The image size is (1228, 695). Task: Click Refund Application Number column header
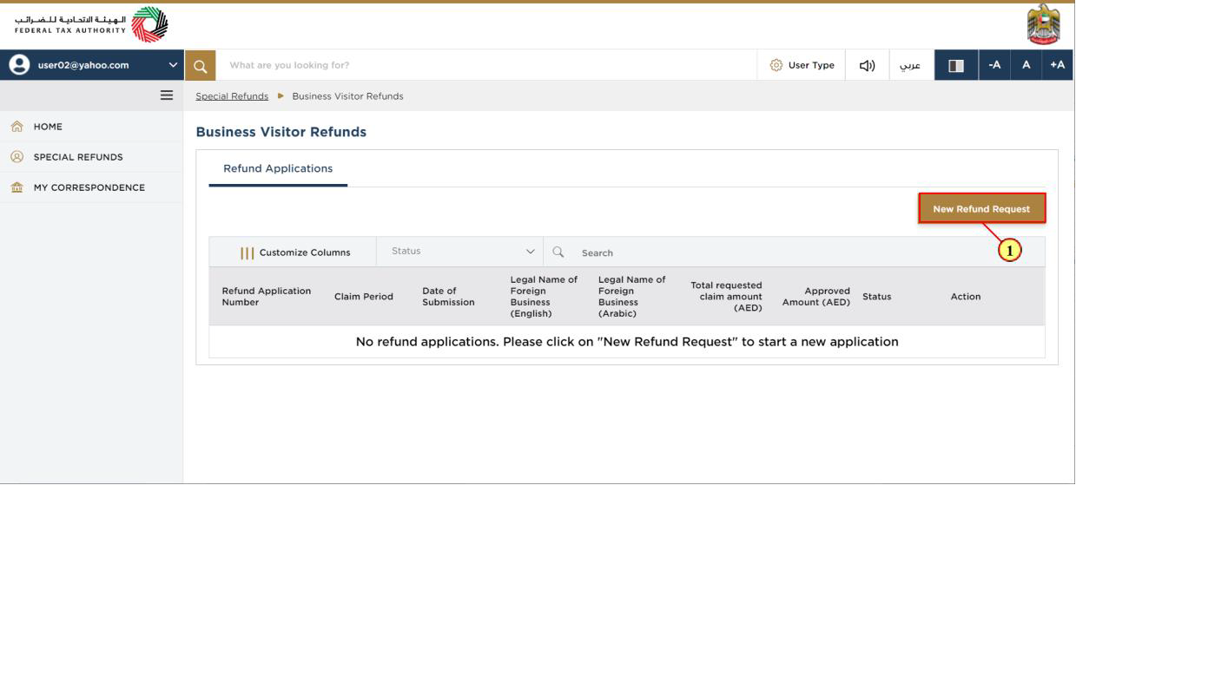pyautogui.click(x=267, y=297)
